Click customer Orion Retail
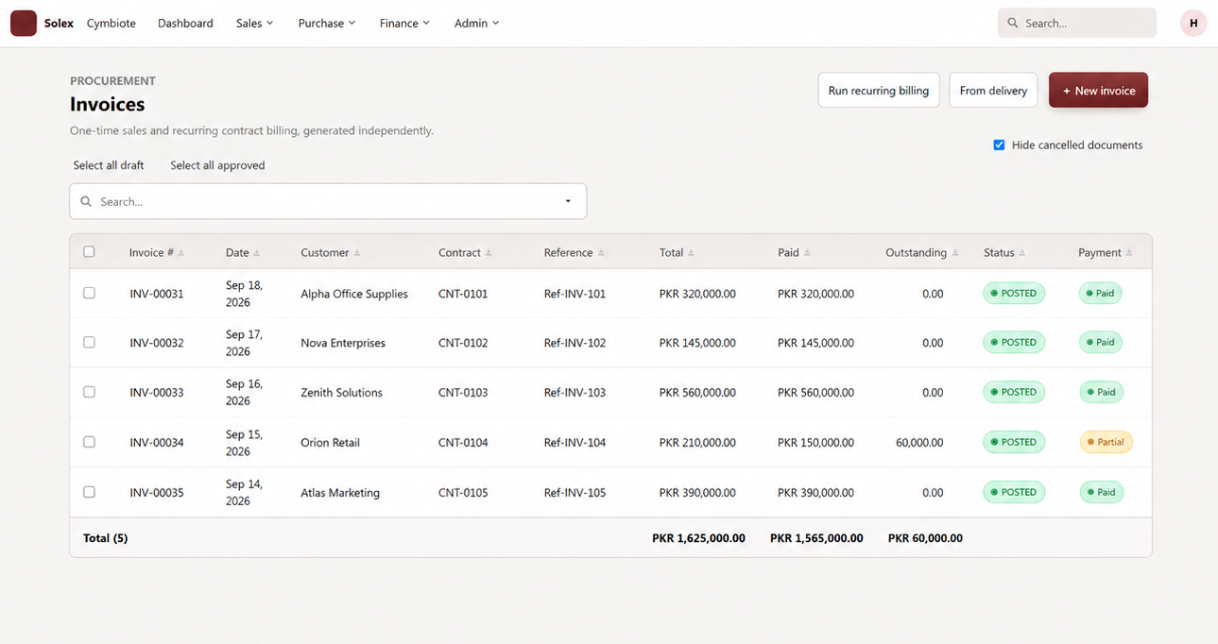 pyautogui.click(x=330, y=442)
